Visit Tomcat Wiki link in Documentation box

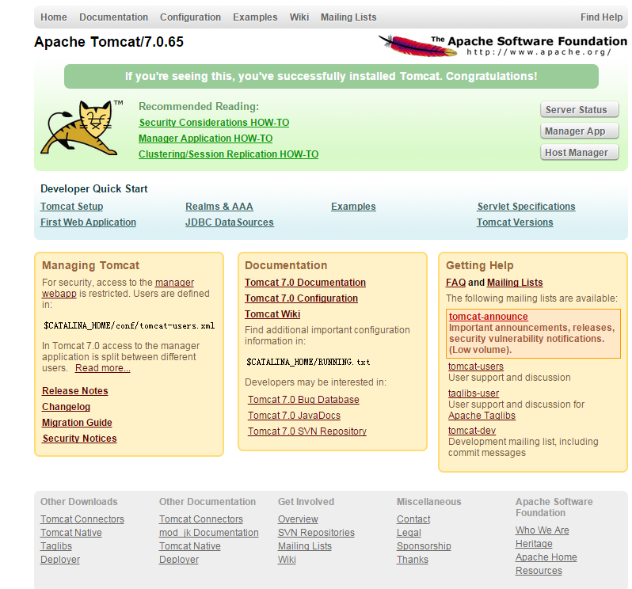[x=272, y=313]
